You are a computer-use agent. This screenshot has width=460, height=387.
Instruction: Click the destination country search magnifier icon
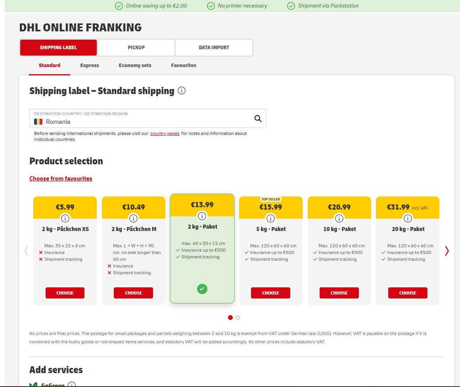(258, 118)
